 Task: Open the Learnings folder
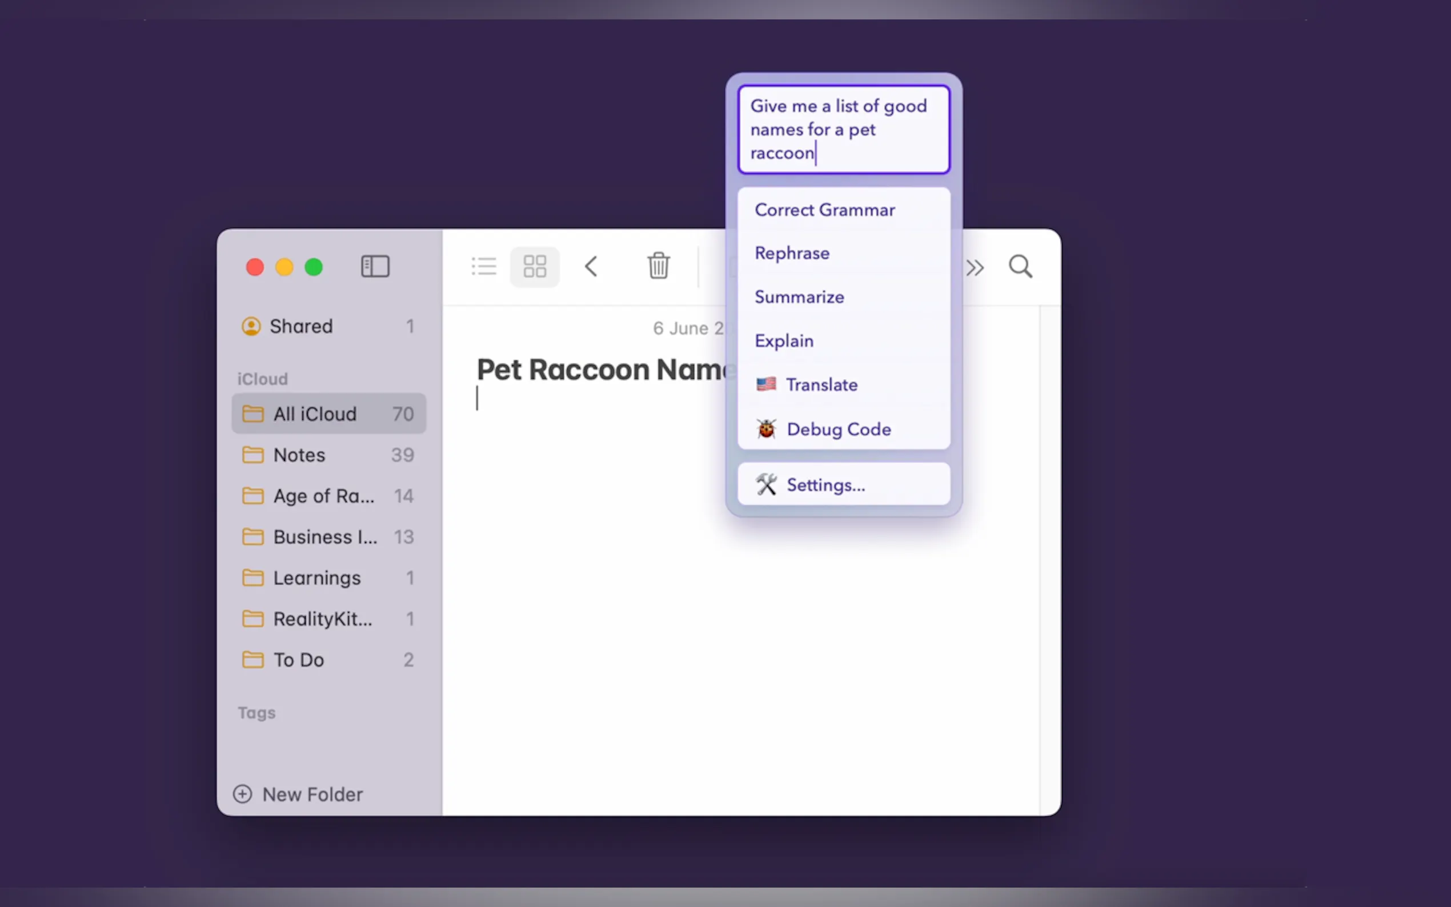[316, 577]
